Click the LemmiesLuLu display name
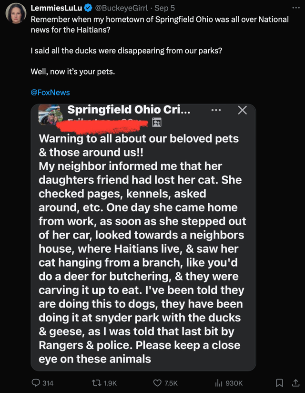This screenshot has width=305, height=393. 56,8
